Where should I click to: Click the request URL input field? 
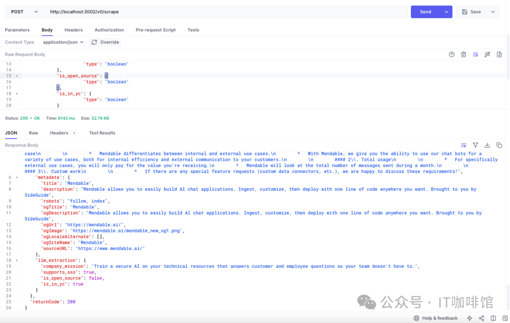[x=226, y=12]
